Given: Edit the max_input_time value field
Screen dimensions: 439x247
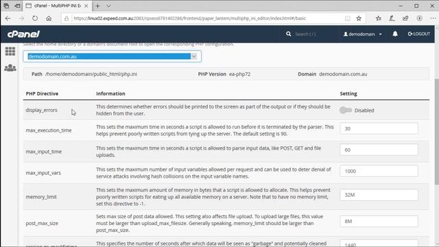Looking at the screenshot, I should [x=379, y=150].
